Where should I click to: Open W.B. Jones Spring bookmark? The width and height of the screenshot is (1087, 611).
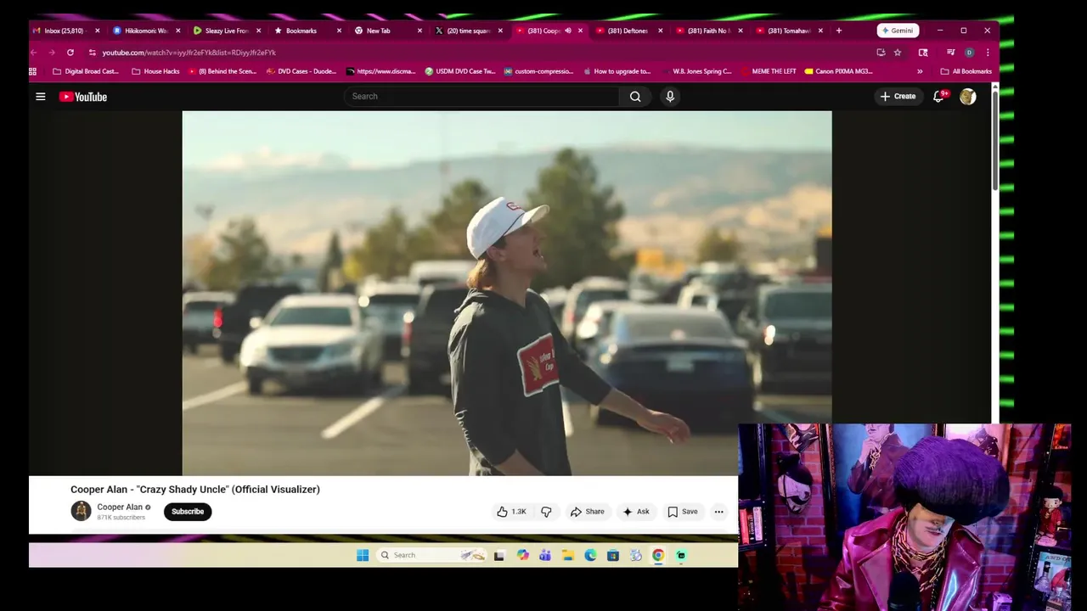click(x=696, y=71)
